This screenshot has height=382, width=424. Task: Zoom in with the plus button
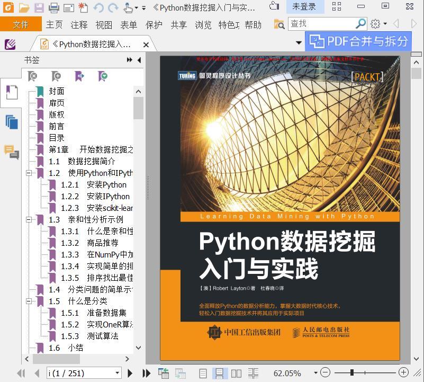(x=403, y=372)
